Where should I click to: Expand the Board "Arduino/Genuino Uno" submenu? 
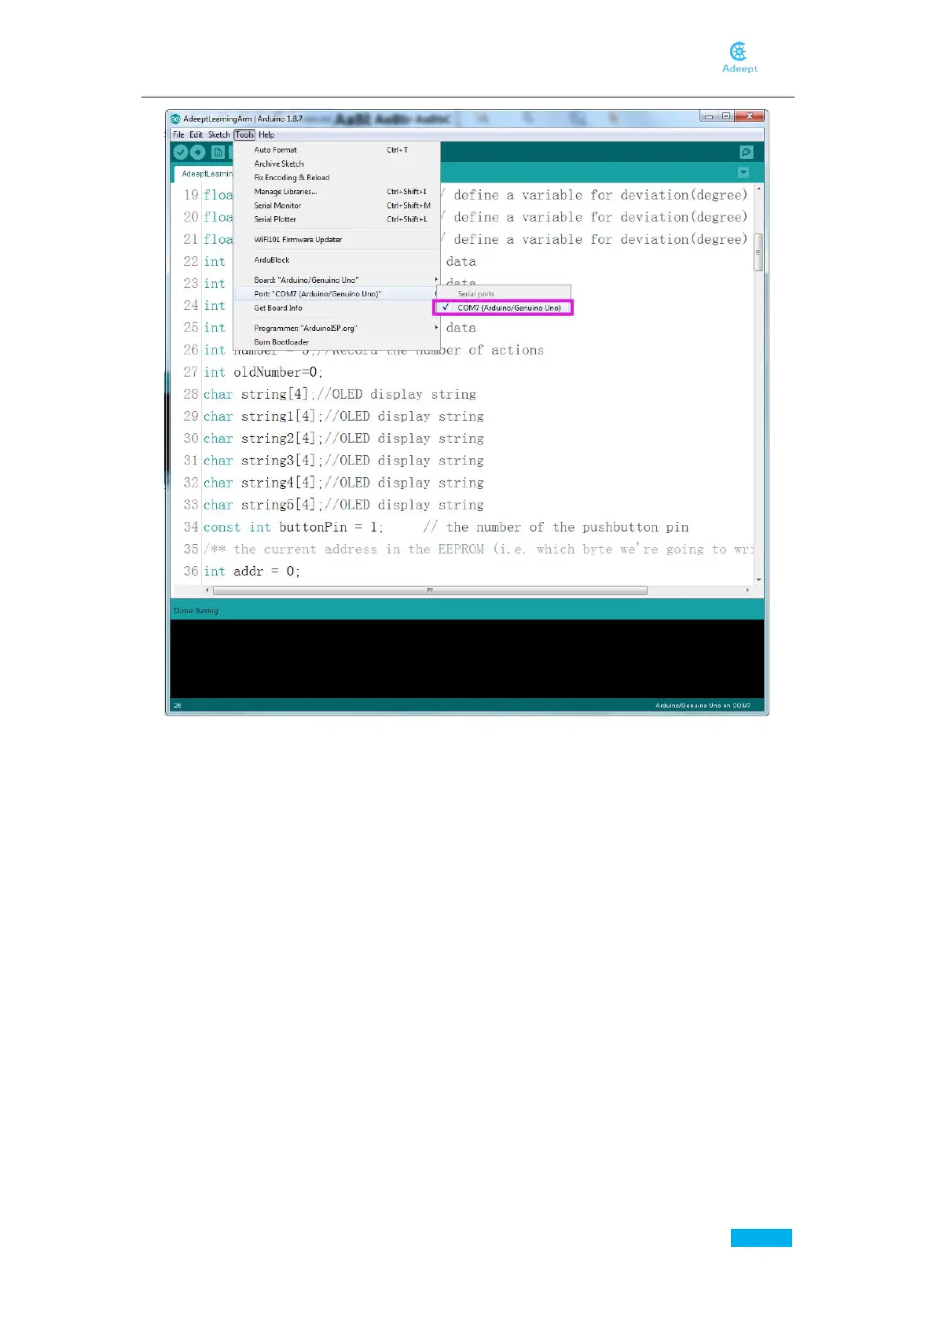click(337, 280)
